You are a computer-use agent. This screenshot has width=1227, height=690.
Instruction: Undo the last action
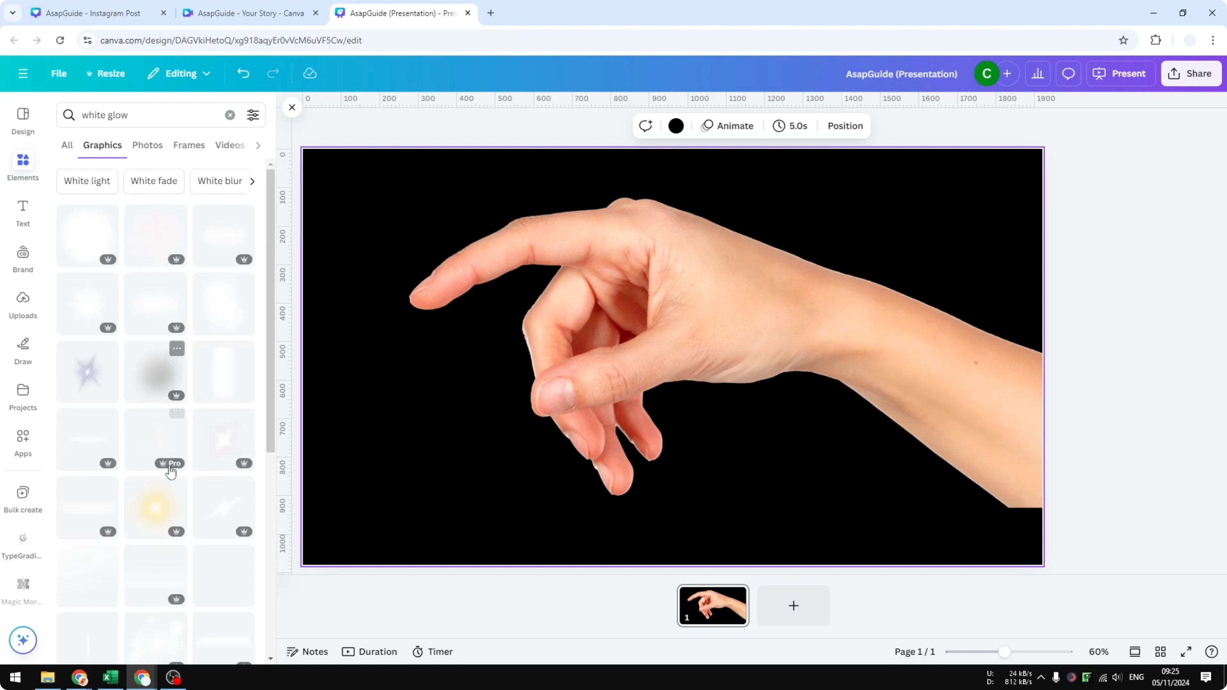[243, 73]
